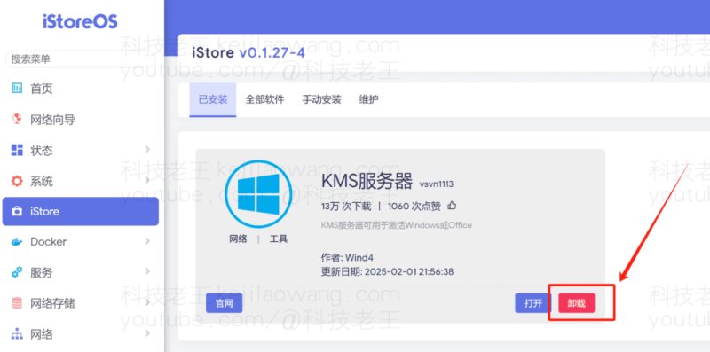Click the 官网 button
Viewport: 710px width, 352px height.
coord(225,303)
